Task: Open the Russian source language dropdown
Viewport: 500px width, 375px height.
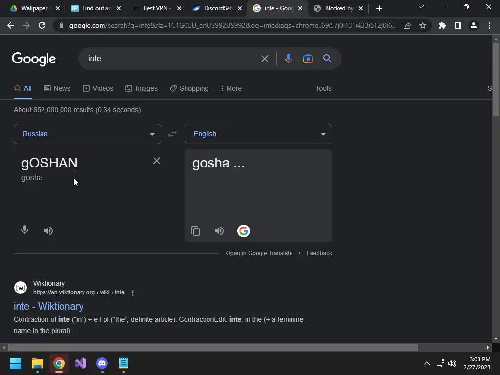Action: pos(87,134)
